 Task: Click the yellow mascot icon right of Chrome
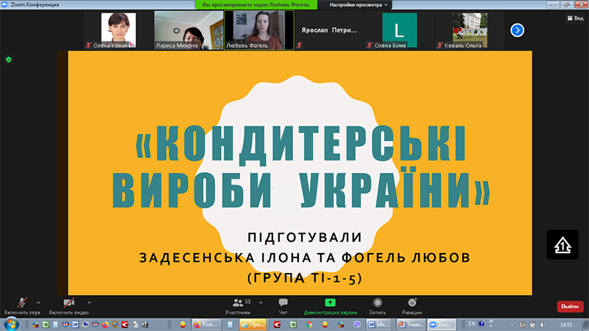[325, 324]
